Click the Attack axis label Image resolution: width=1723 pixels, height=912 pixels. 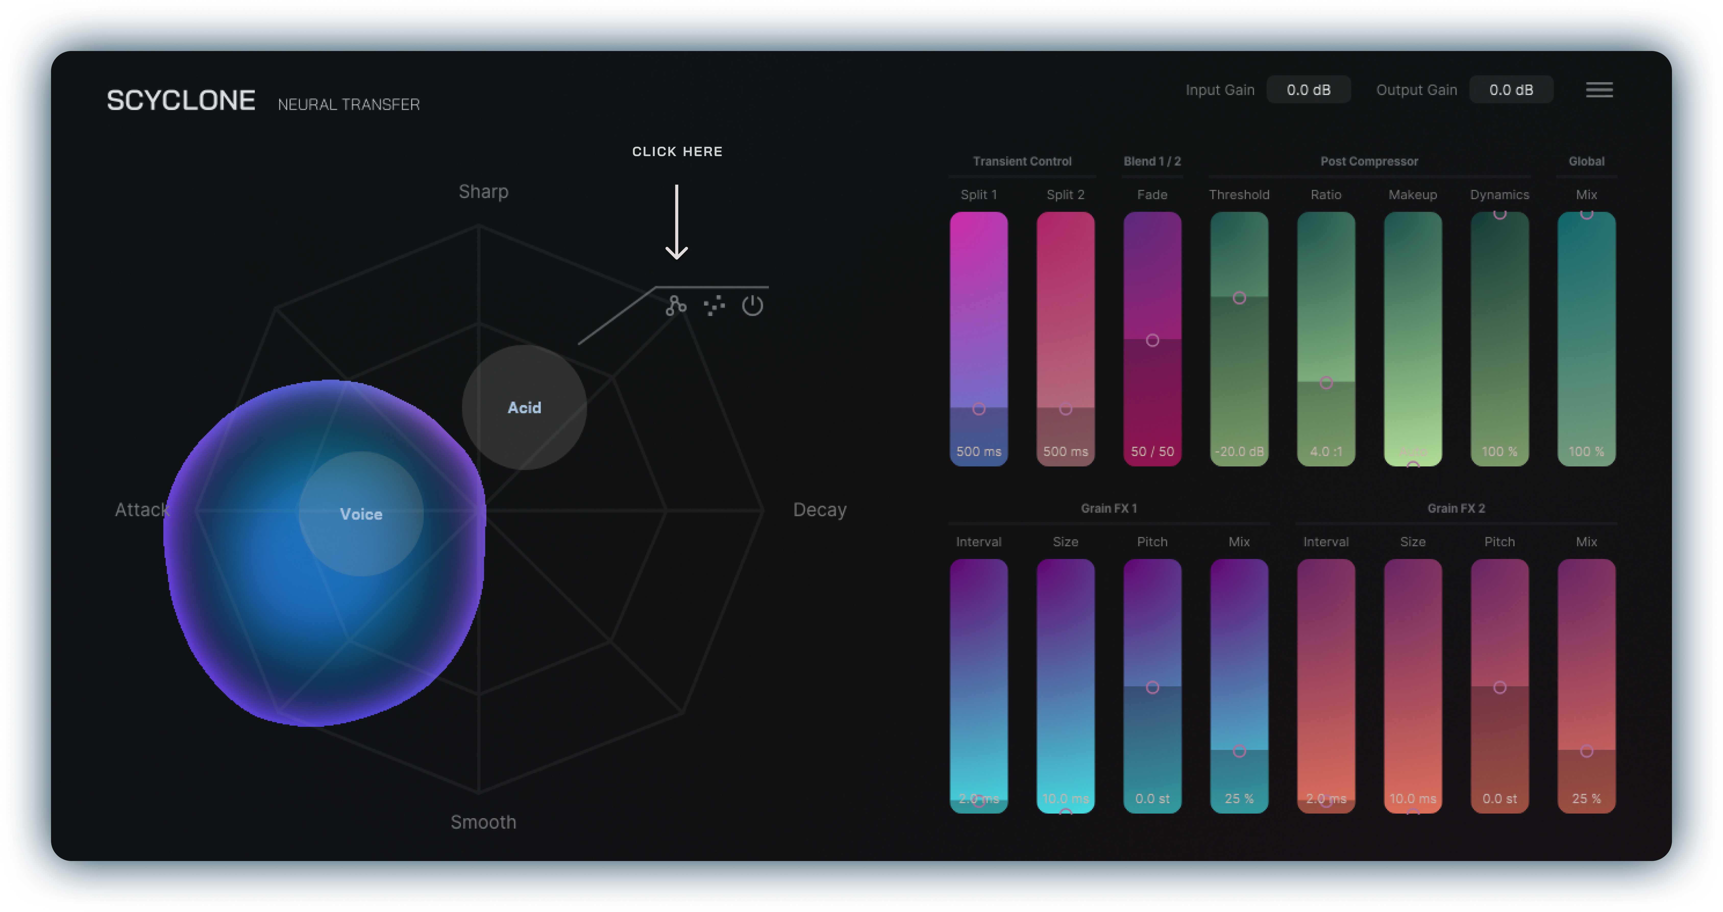click(142, 510)
